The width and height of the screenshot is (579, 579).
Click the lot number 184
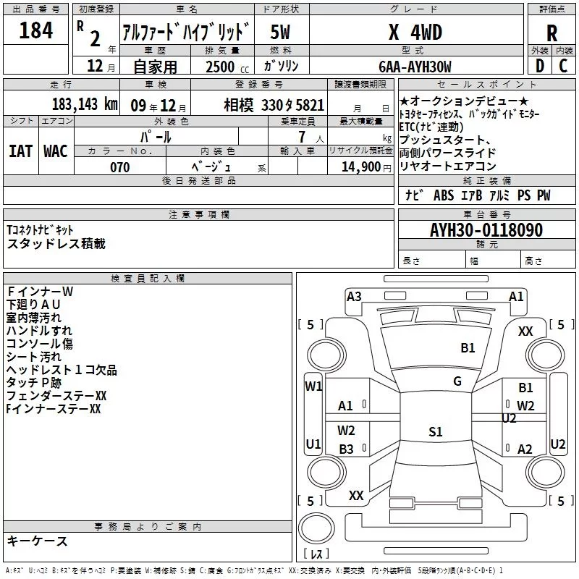(x=35, y=30)
